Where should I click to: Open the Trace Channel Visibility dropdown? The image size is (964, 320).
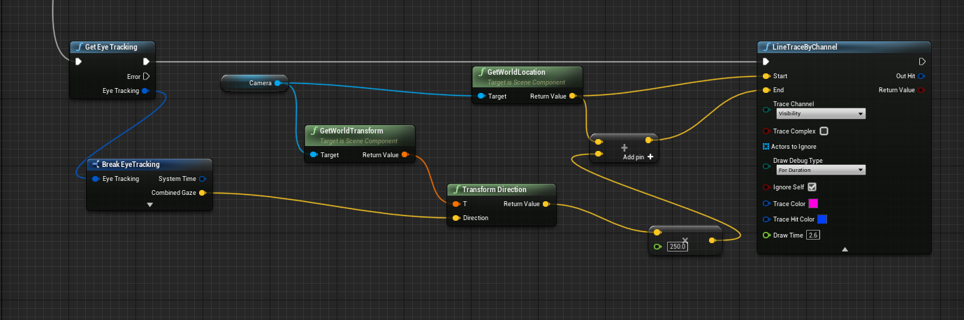tap(821, 113)
